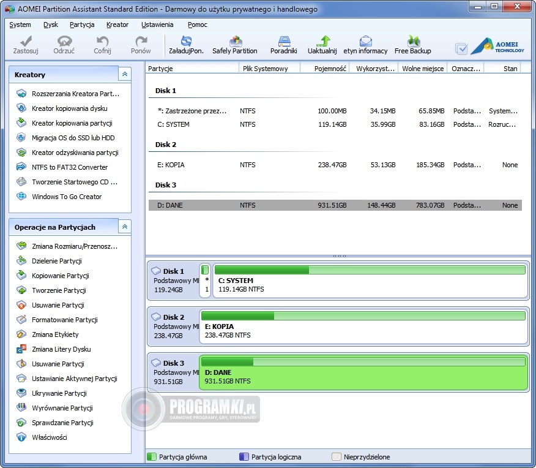Viewport: 536px width, 468px height.
Task: Choose Wyrównanie Partycji operation
Action: pyautogui.click(x=54, y=408)
